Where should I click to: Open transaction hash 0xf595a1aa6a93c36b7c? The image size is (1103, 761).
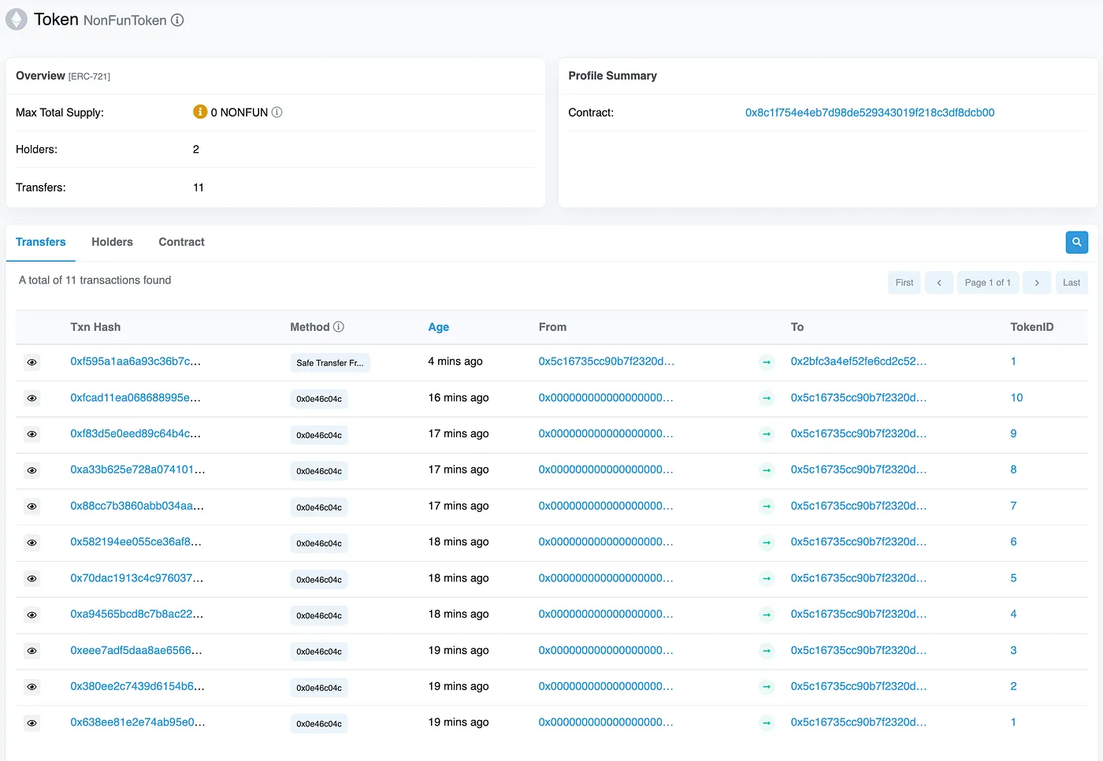point(136,362)
